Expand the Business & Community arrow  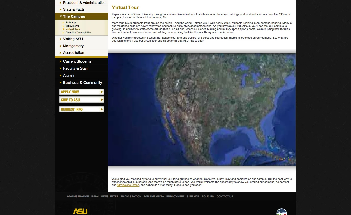61,83
